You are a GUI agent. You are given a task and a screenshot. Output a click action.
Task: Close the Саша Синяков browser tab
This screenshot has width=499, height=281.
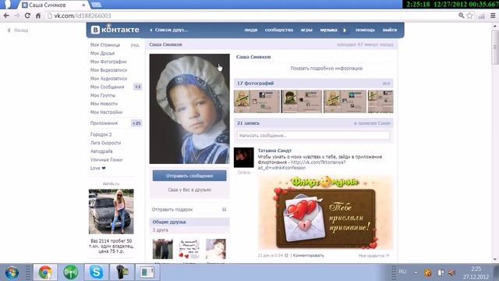(x=83, y=5)
